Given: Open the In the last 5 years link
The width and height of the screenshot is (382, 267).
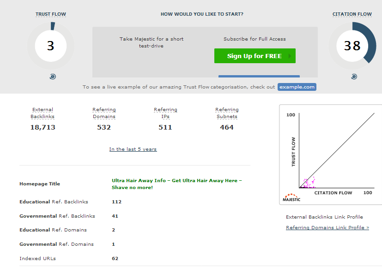Looking at the screenshot, I should pyautogui.click(x=133, y=149).
